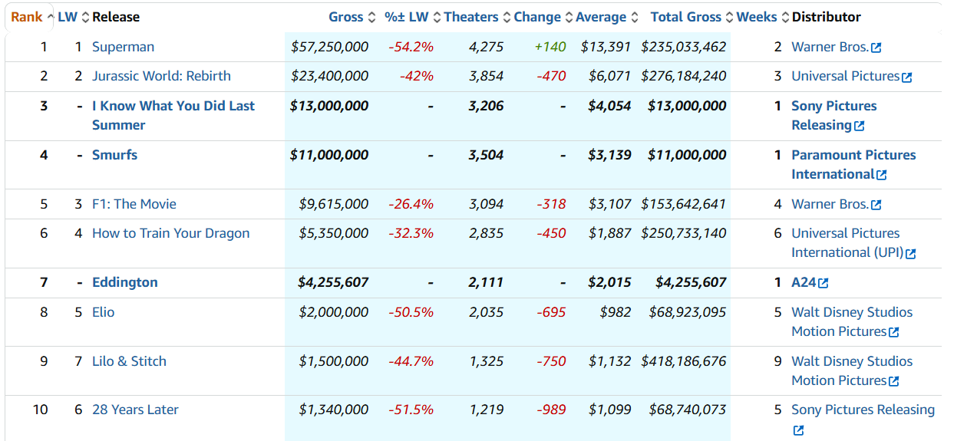Viewport: 954px width, 441px height.
Task: Sort by %± LW column header
Action: [x=407, y=17]
